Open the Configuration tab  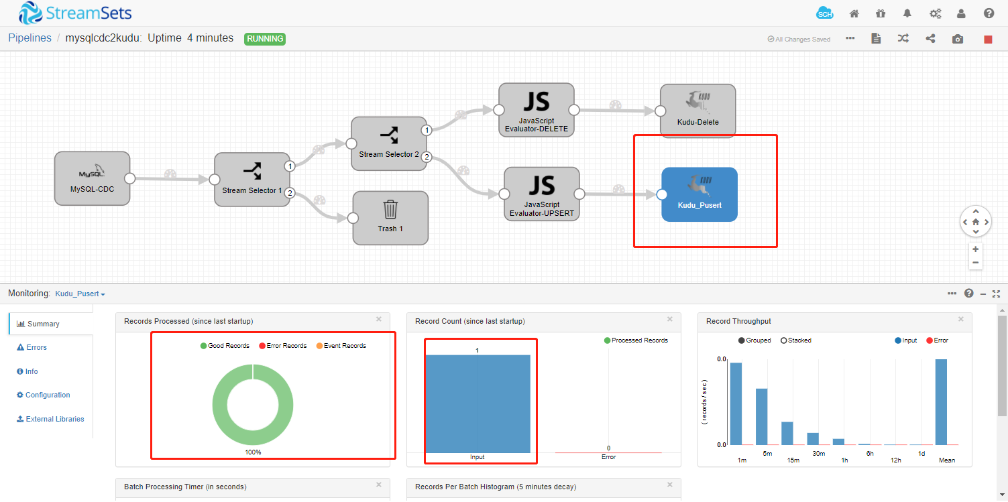pos(44,395)
